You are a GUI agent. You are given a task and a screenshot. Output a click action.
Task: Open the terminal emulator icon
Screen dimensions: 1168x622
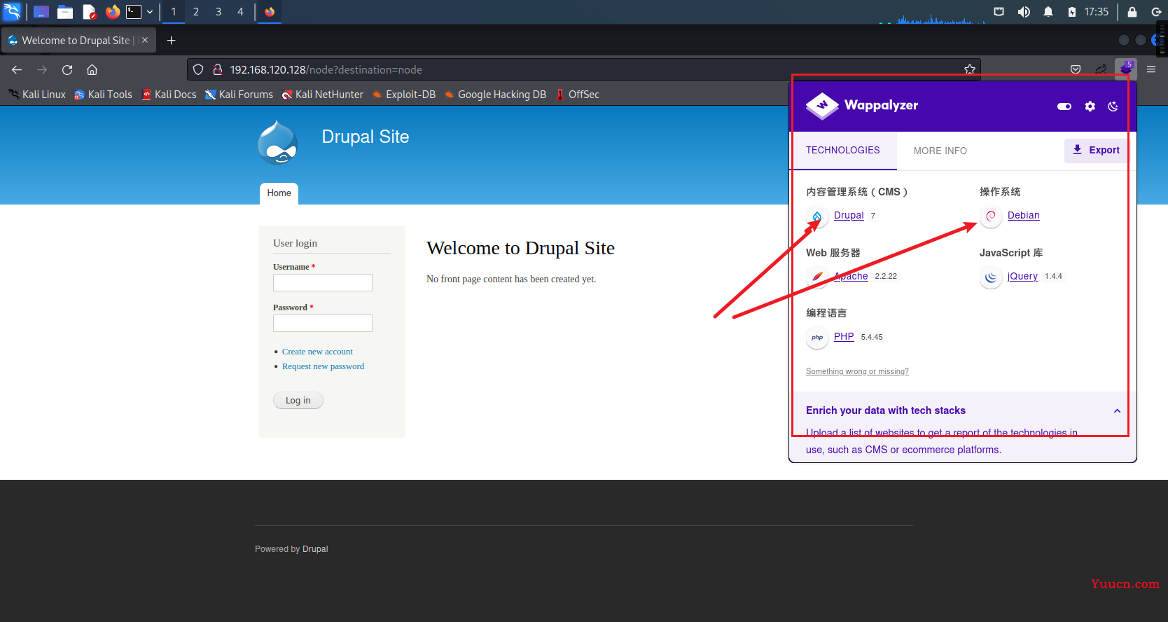134,12
